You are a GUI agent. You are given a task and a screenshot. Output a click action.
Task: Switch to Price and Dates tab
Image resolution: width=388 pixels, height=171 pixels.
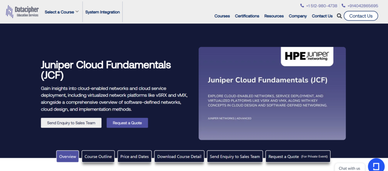coord(135,156)
